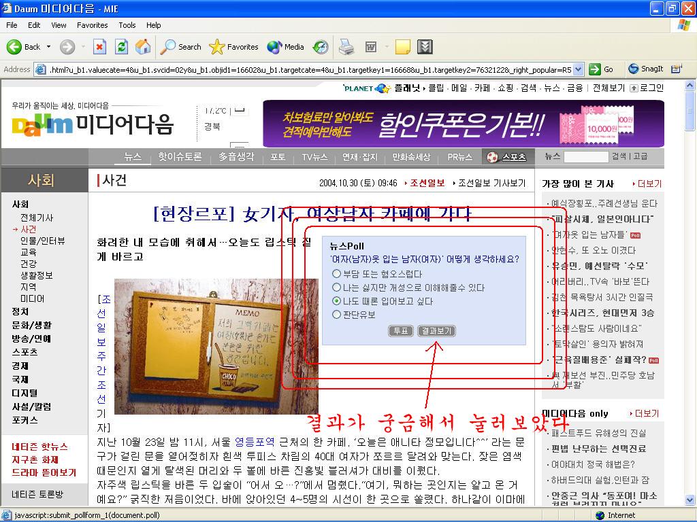The height and width of the screenshot is (522, 697).
Task: Open the '패스트푸드 유해성의 진실' article
Action: point(598,433)
